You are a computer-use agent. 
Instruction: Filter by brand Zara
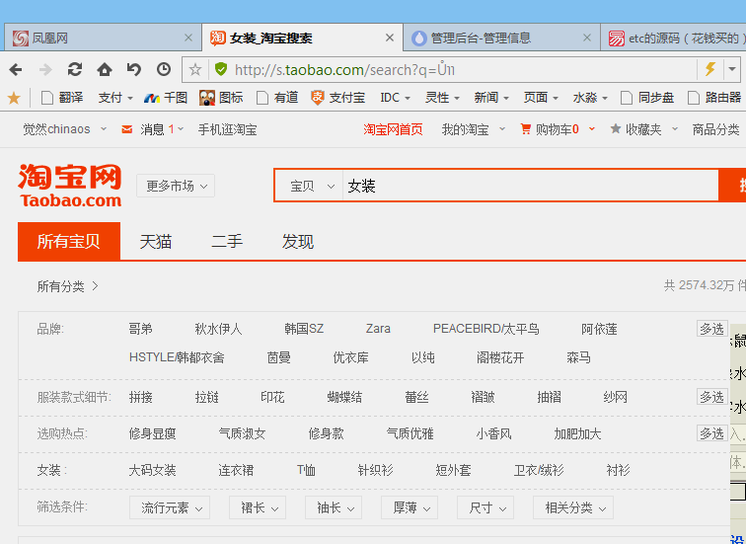[378, 329]
